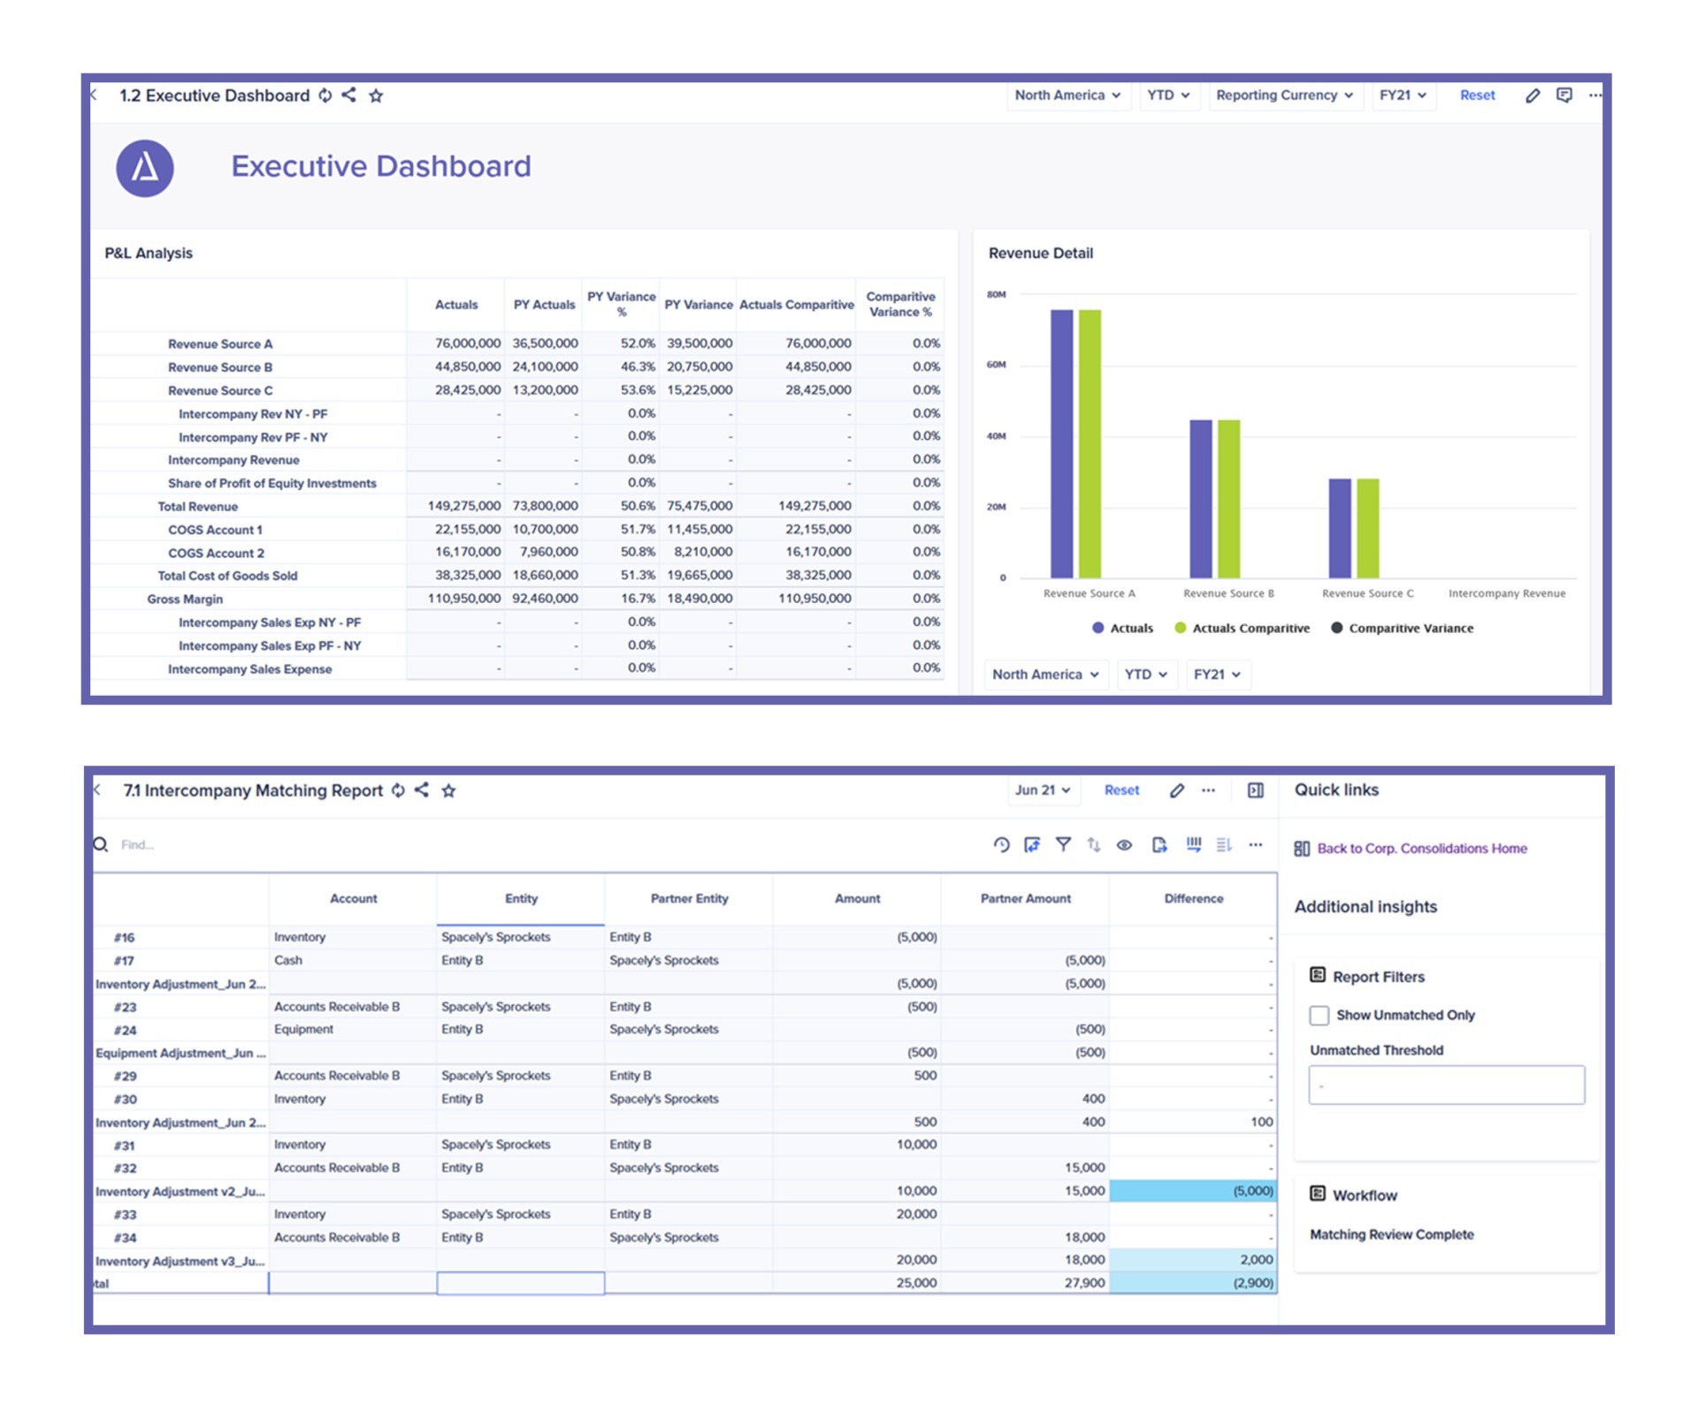Expand the Reporting Currency dropdown
The height and width of the screenshot is (1404, 1698).
(x=1283, y=95)
